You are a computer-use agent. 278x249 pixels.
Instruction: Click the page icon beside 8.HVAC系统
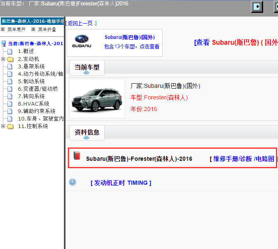10,104
